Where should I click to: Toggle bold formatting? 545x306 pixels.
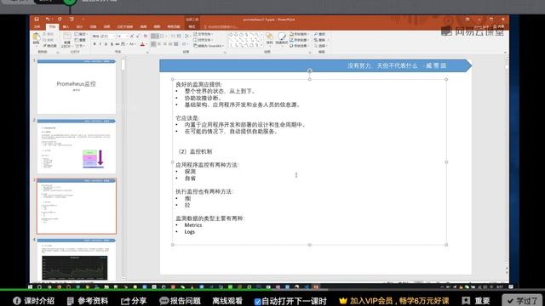(x=95, y=44)
